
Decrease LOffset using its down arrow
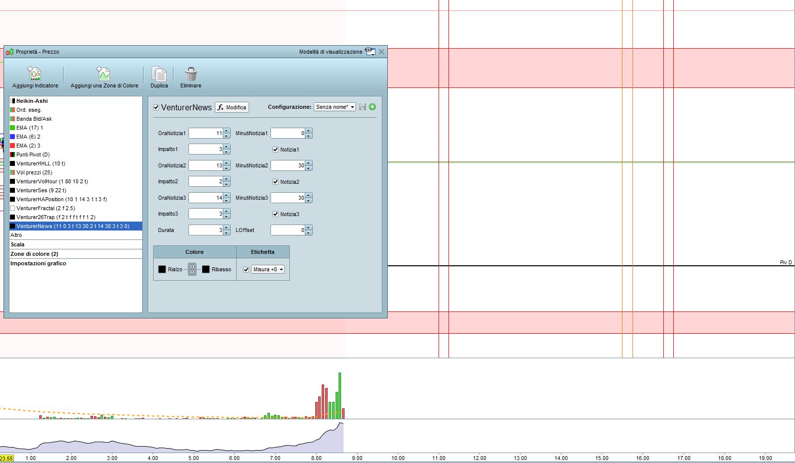coord(309,232)
